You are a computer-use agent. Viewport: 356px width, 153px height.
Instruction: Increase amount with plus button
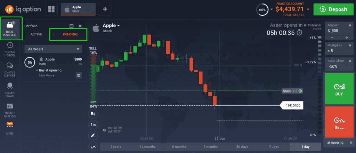click(347, 38)
